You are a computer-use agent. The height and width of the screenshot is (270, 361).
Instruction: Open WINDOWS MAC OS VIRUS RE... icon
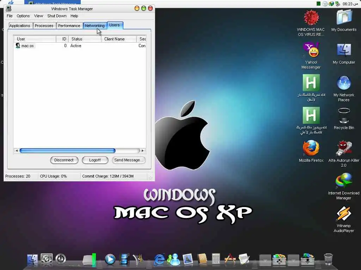311,18
